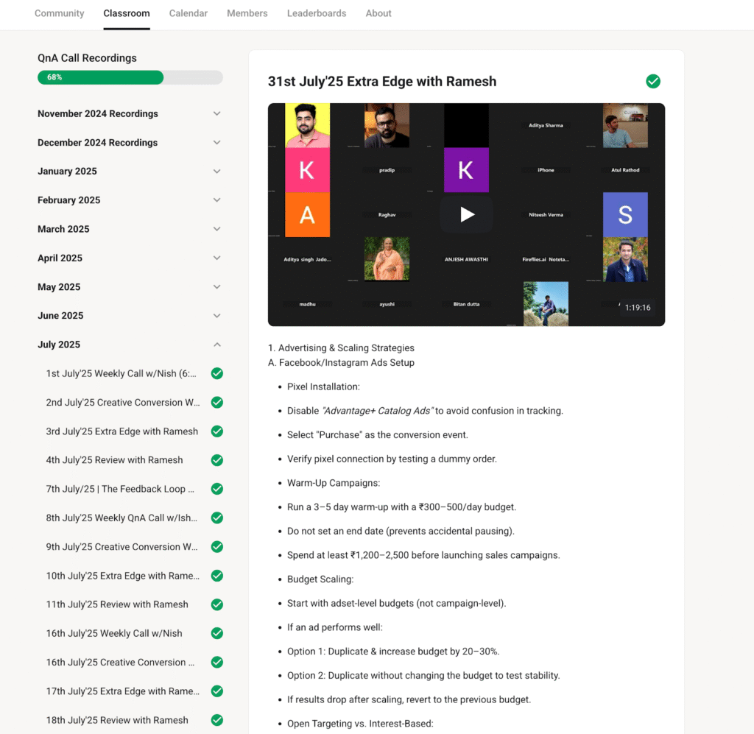
Task: Click checkmark beside 18th July'25 Review with Ramesh
Action: click(216, 720)
